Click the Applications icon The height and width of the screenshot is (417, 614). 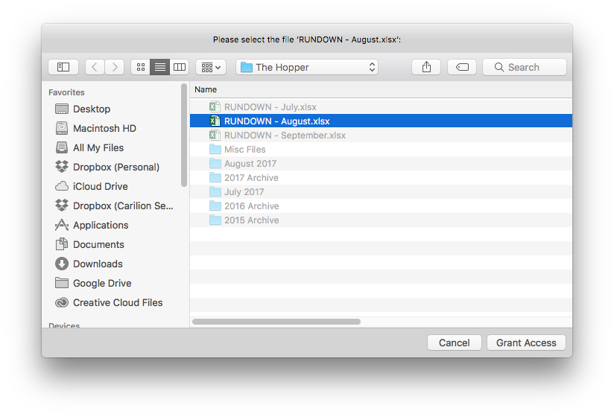62,225
